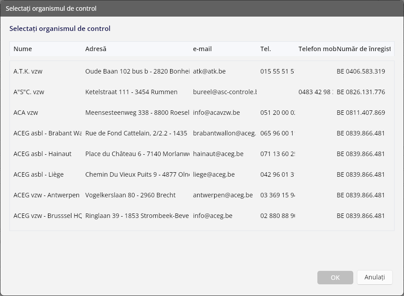Click the phone number starting 015 55 51

(277, 71)
